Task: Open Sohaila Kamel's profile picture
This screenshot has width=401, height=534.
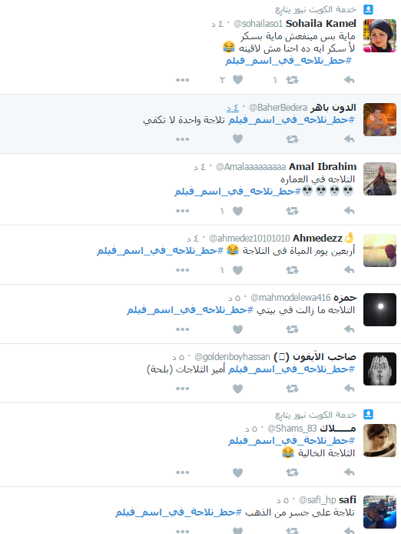Action: tap(379, 35)
